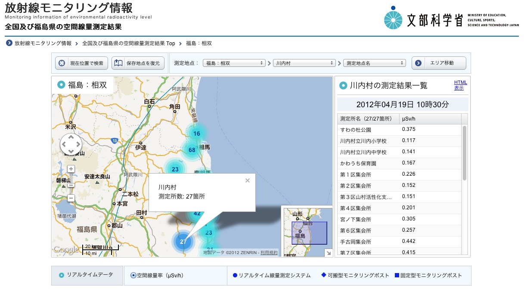Click the cluster marker labeled 16
Viewport: 524px width, 289px height.
pos(196,134)
